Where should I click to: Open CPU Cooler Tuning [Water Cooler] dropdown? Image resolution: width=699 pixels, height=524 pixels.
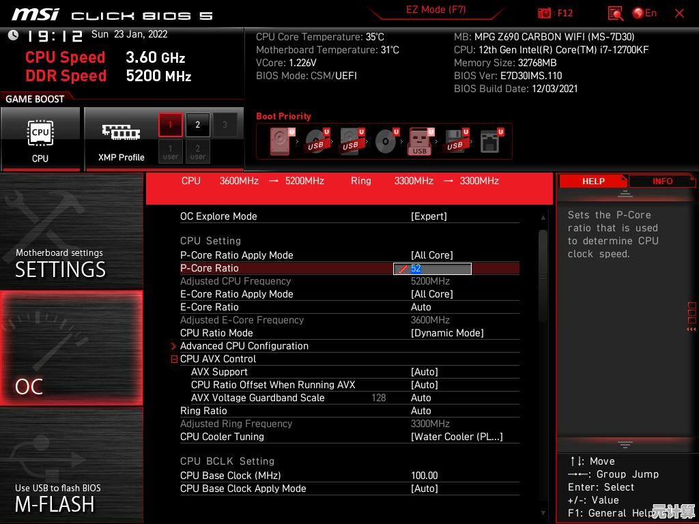pos(457,437)
